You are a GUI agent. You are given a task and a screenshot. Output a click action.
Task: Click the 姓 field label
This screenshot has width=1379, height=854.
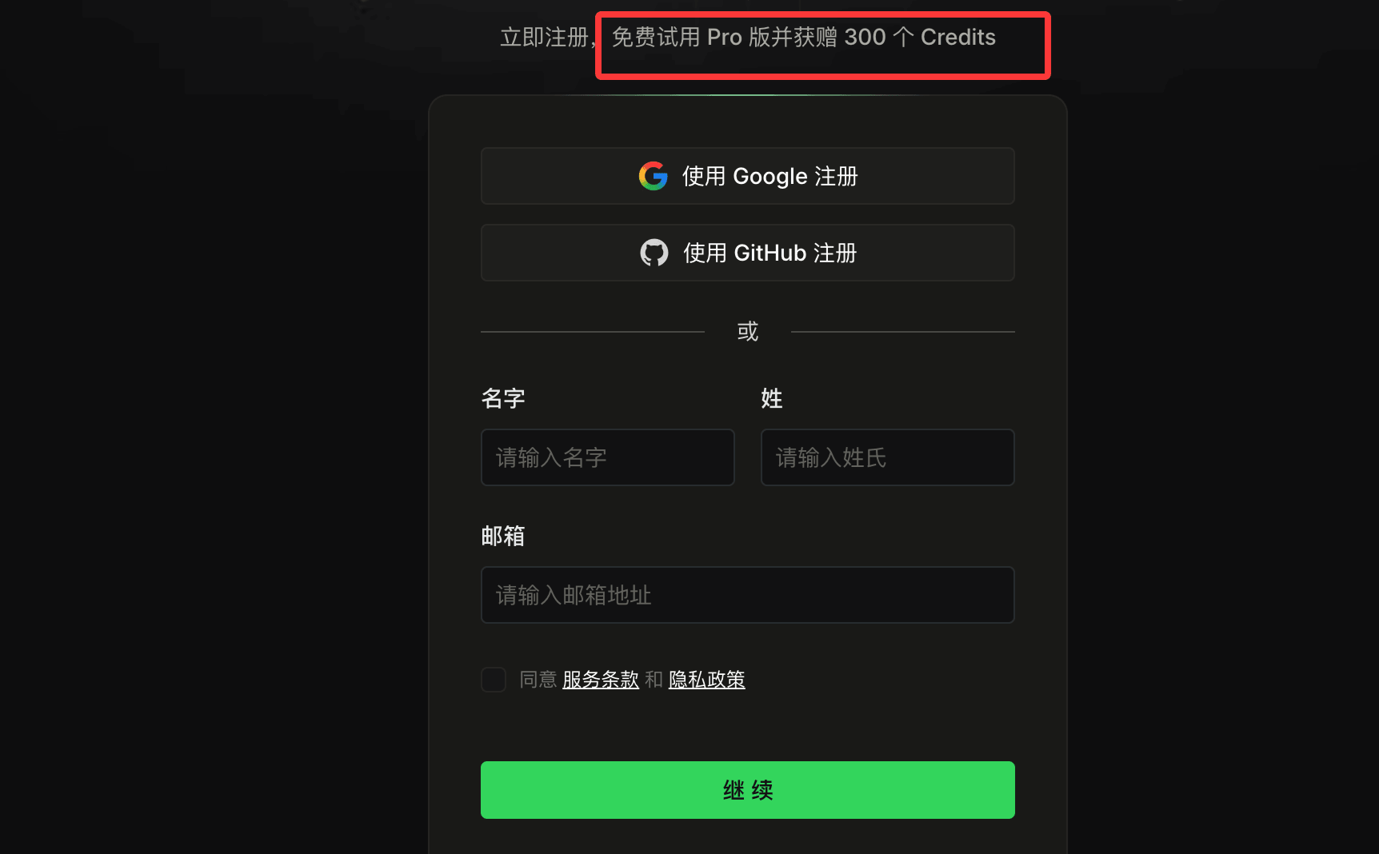(772, 398)
